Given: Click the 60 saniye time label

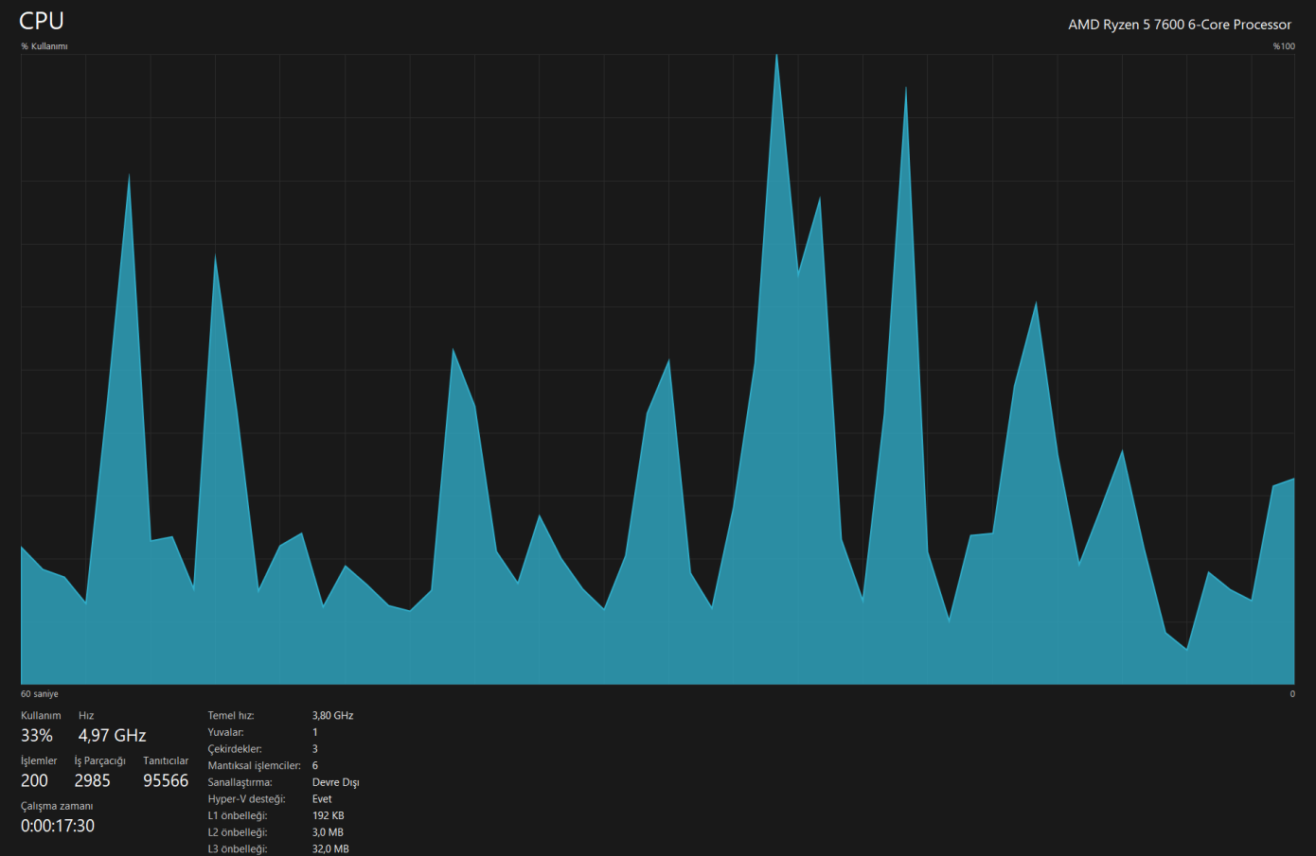Looking at the screenshot, I should (x=40, y=694).
